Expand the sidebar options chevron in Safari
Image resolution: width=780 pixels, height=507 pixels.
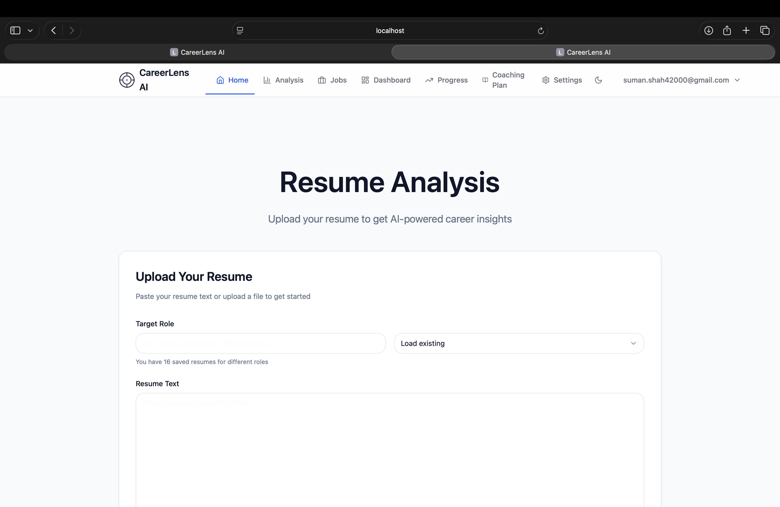click(30, 30)
